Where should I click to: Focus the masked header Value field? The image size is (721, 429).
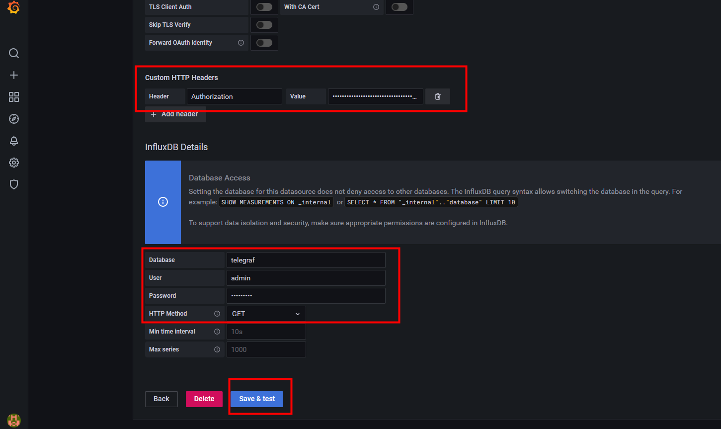coord(376,96)
